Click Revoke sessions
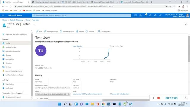This screenshot has width=190, height=107. click(x=67, y=32)
